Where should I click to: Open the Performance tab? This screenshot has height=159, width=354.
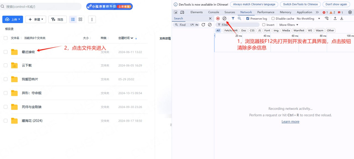click(265, 12)
